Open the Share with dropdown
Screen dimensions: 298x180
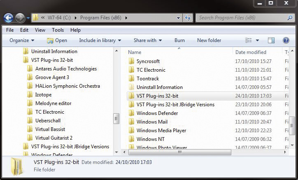point(148,40)
